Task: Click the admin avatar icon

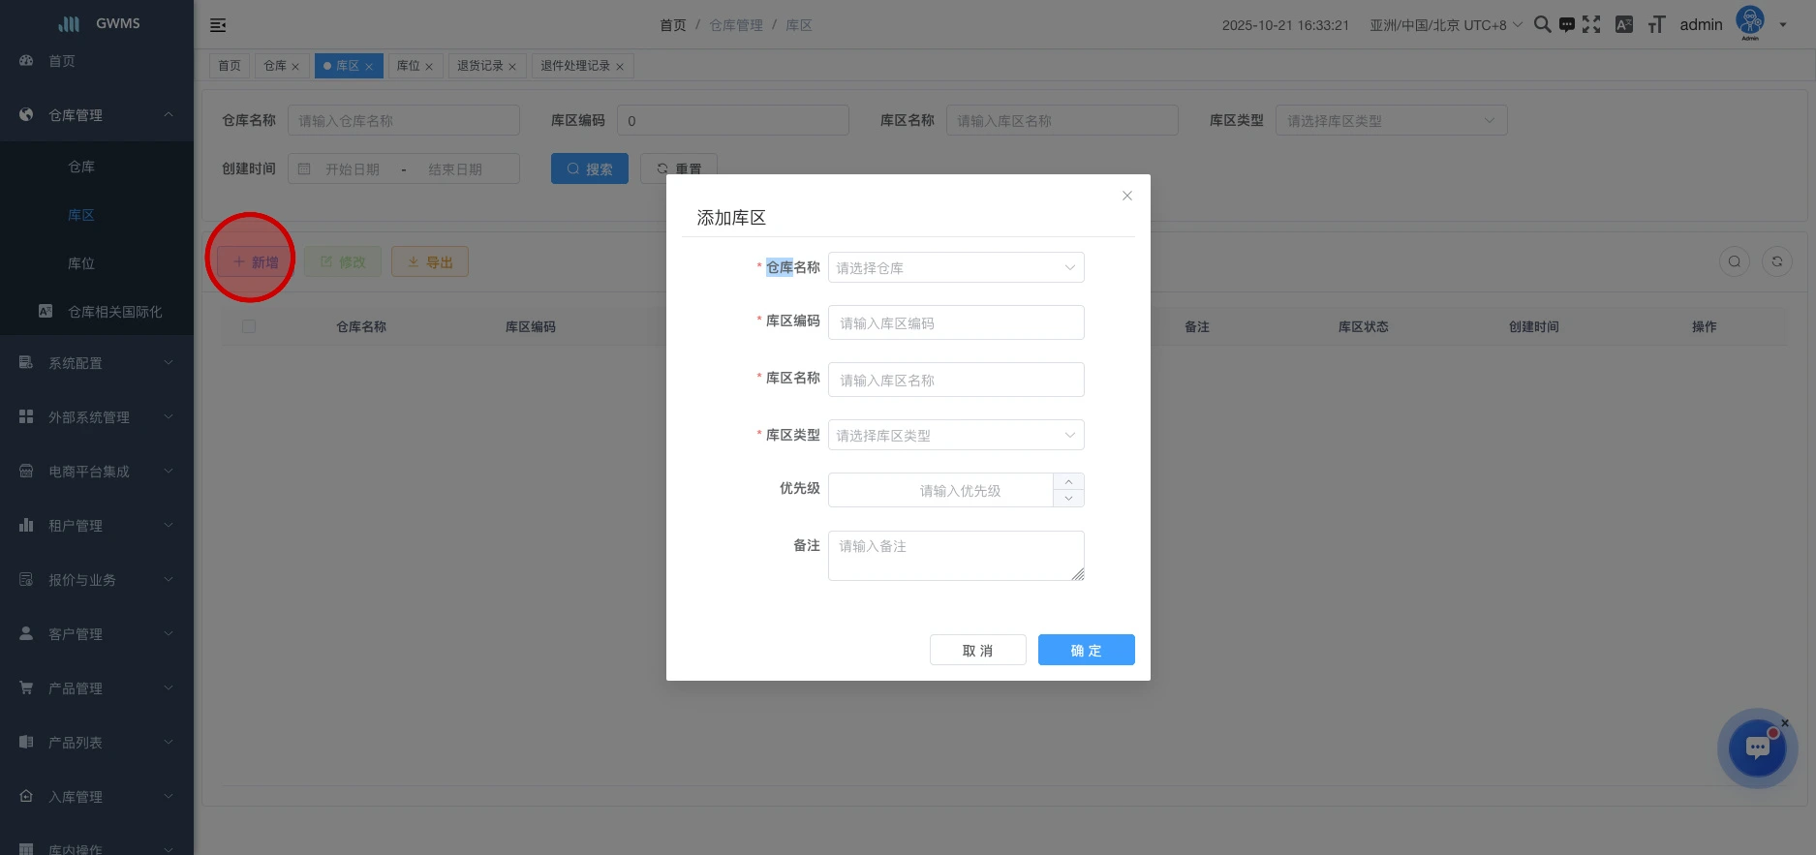Action: [x=1749, y=21]
